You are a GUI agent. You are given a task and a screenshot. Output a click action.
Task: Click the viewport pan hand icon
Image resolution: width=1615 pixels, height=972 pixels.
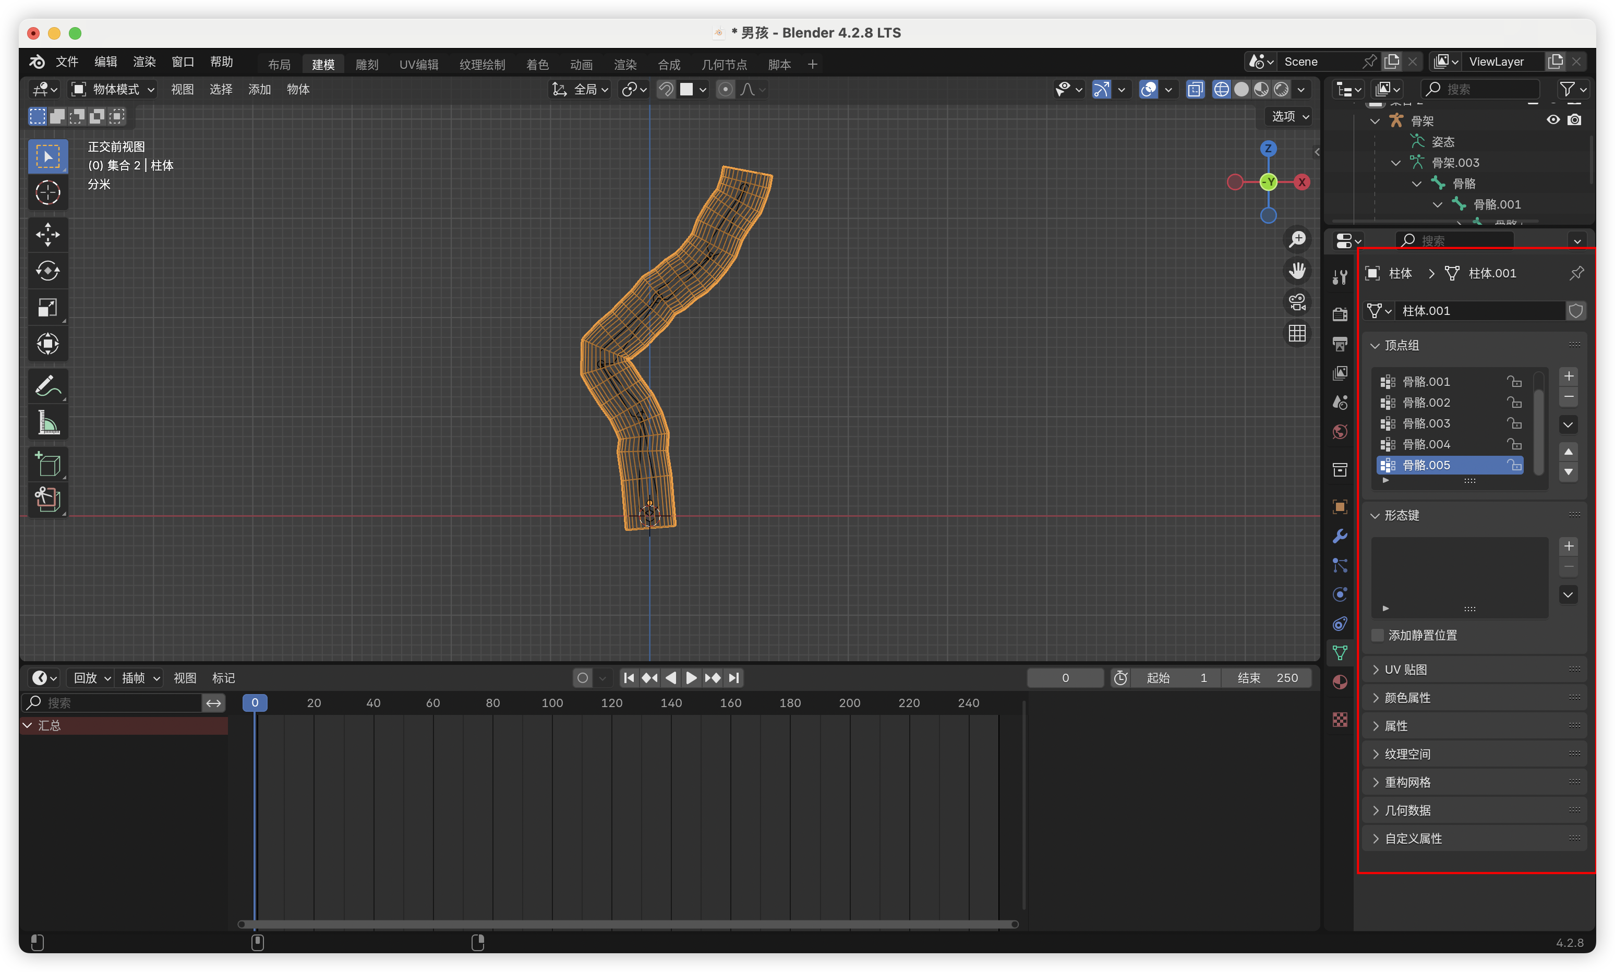1297,271
